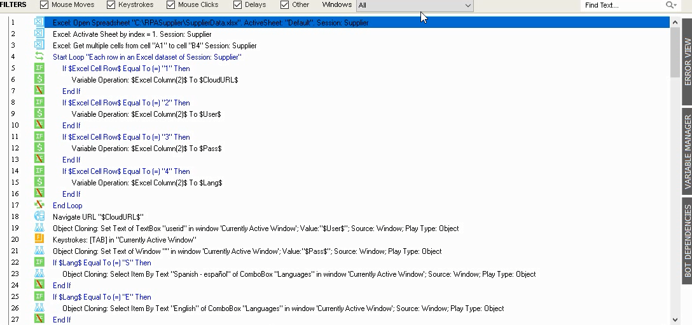The width and height of the screenshot is (692, 325).
Task: Click the Object Cloning icon on line 23
Action: click(39, 274)
